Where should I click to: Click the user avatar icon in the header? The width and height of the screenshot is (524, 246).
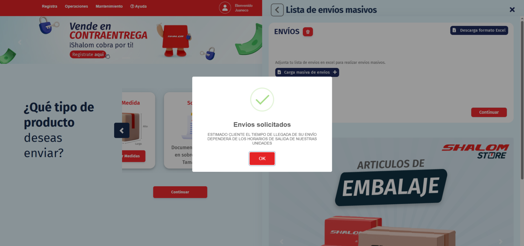point(225,8)
